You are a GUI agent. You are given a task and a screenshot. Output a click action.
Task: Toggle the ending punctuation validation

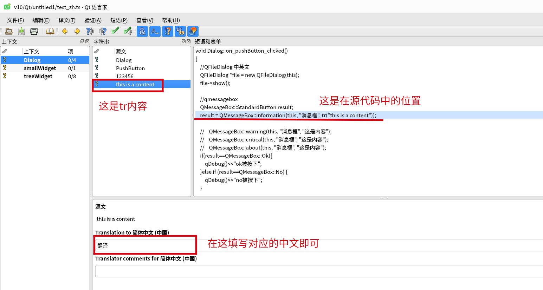click(x=155, y=31)
